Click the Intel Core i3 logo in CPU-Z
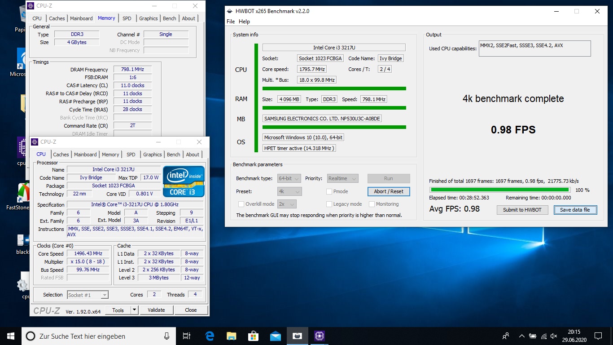 [184, 181]
